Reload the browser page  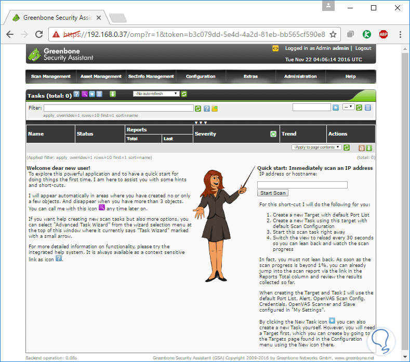click(39, 34)
